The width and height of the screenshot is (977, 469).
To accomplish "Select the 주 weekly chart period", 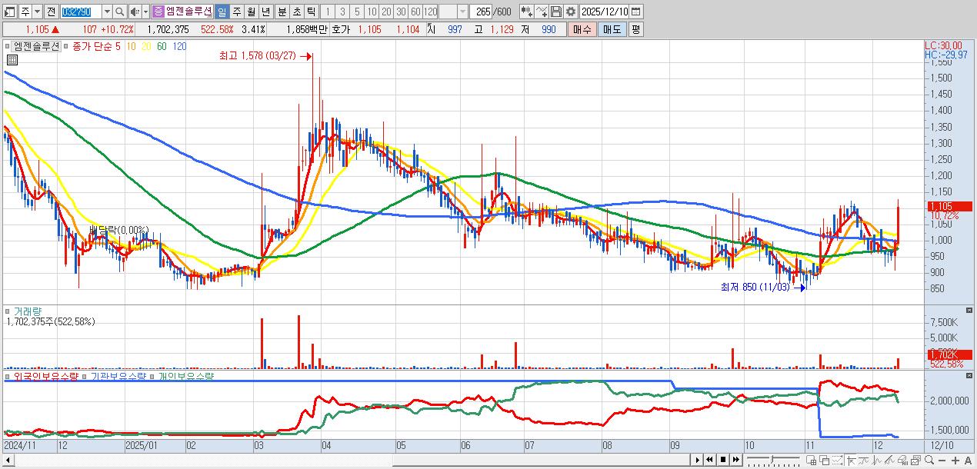I will point(236,12).
